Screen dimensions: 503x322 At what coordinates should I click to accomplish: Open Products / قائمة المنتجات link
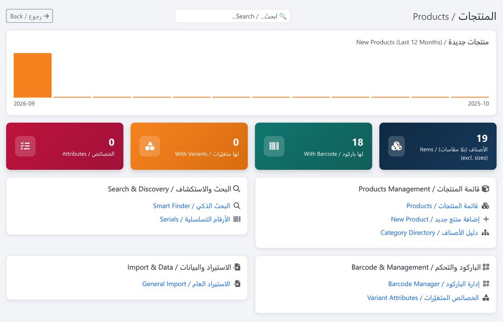(x=442, y=206)
